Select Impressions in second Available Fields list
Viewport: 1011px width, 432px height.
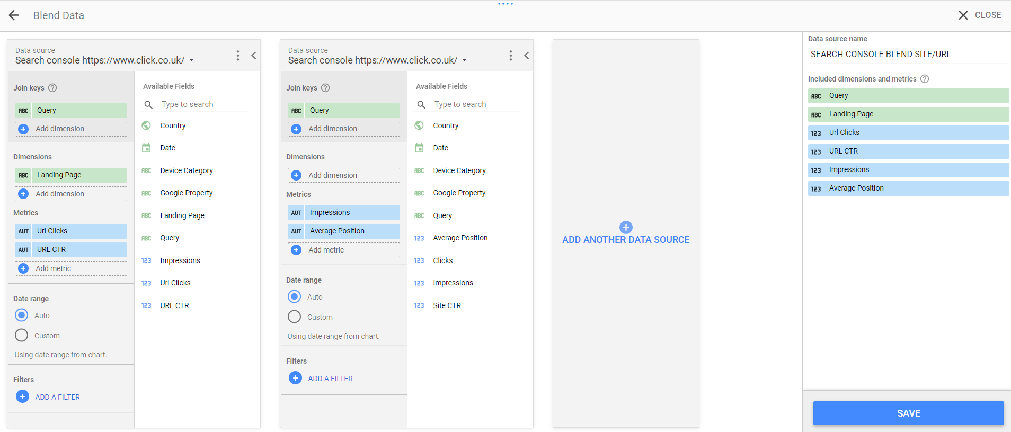click(453, 283)
